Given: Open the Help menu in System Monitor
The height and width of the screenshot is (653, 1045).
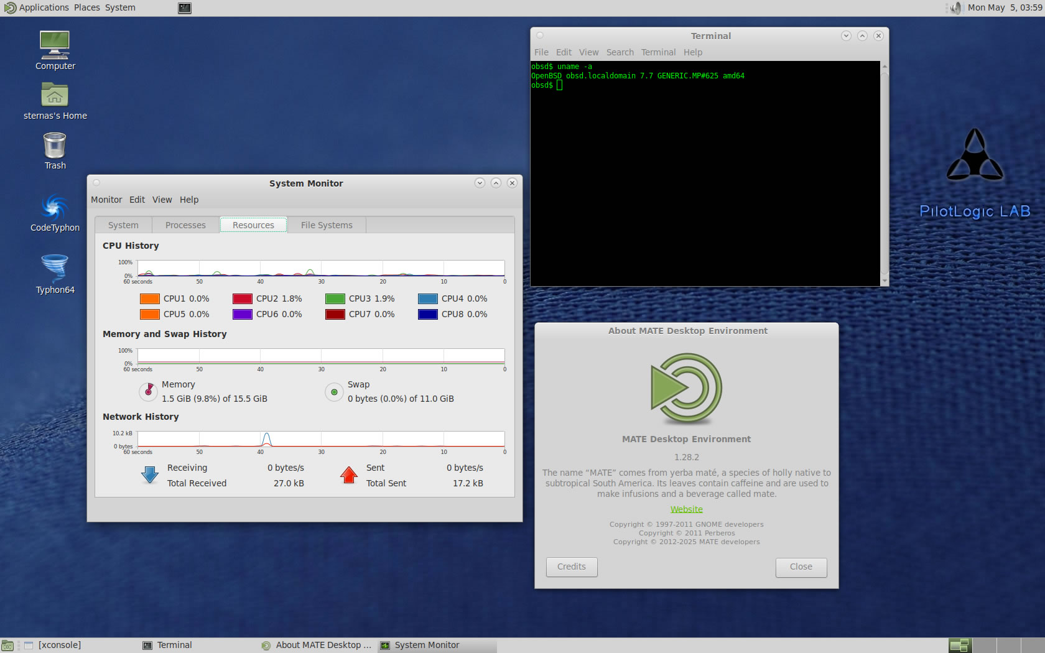Looking at the screenshot, I should click(189, 200).
